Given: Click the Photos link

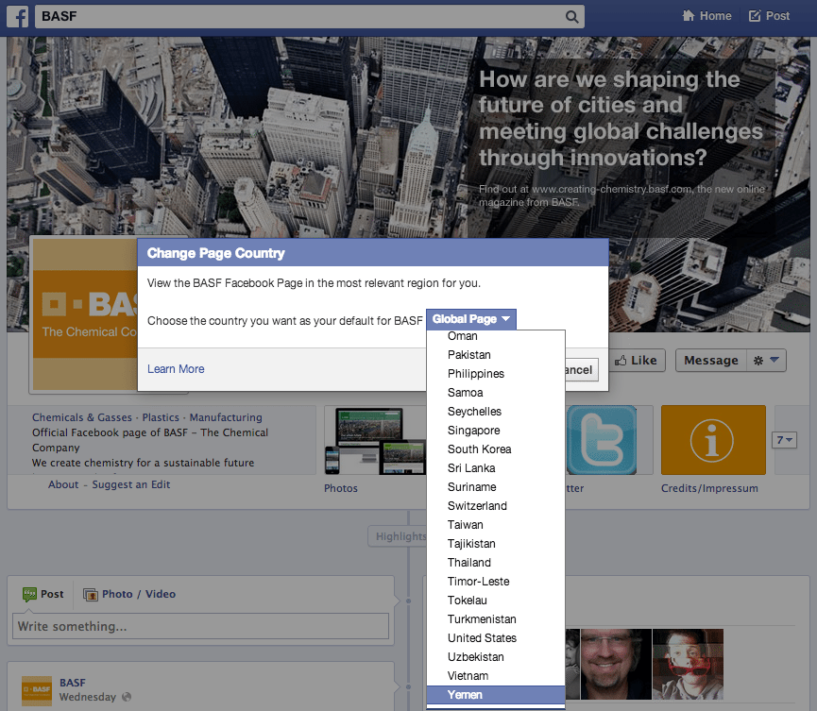Looking at the screenshot, I should coord(341,488).
